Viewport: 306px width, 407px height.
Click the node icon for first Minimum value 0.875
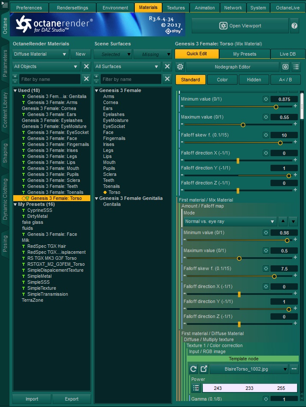point(266,99)
